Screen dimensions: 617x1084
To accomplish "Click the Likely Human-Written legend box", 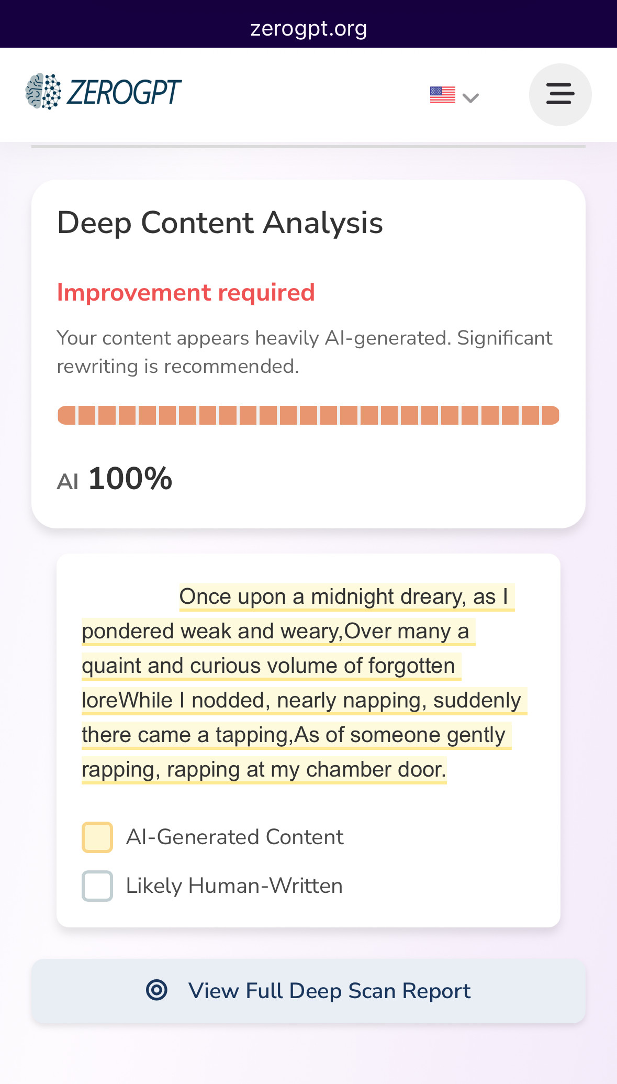I will pyautogui.click(x=97, y=886).
